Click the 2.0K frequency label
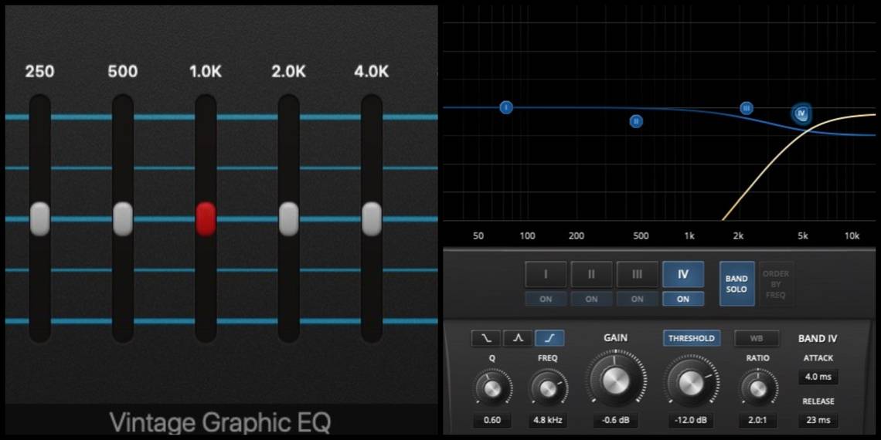This screenshot has height=440, width=881. click(288, 72)
